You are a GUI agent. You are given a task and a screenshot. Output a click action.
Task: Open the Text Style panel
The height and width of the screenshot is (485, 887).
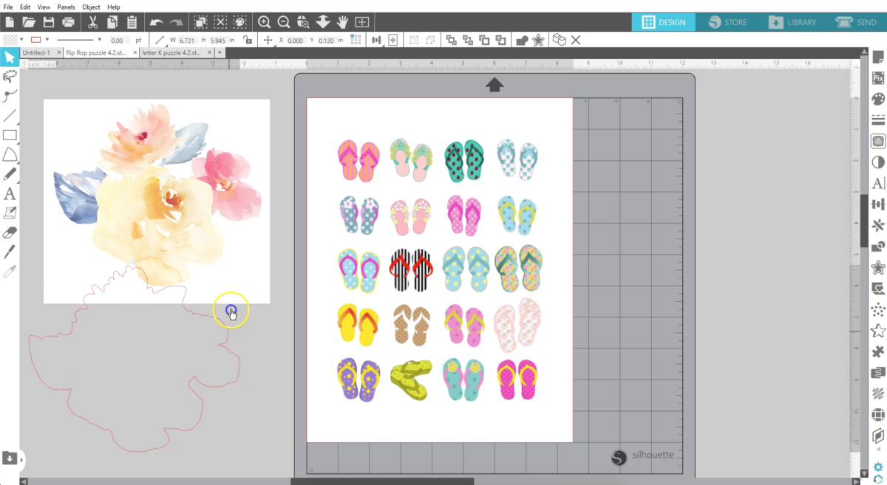coord(878,183)
